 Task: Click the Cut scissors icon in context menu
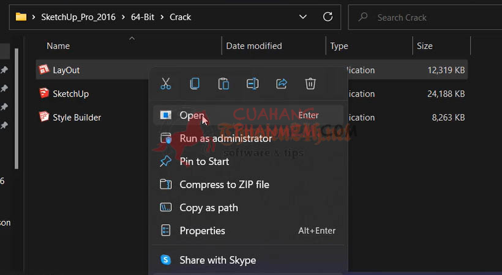165,84
